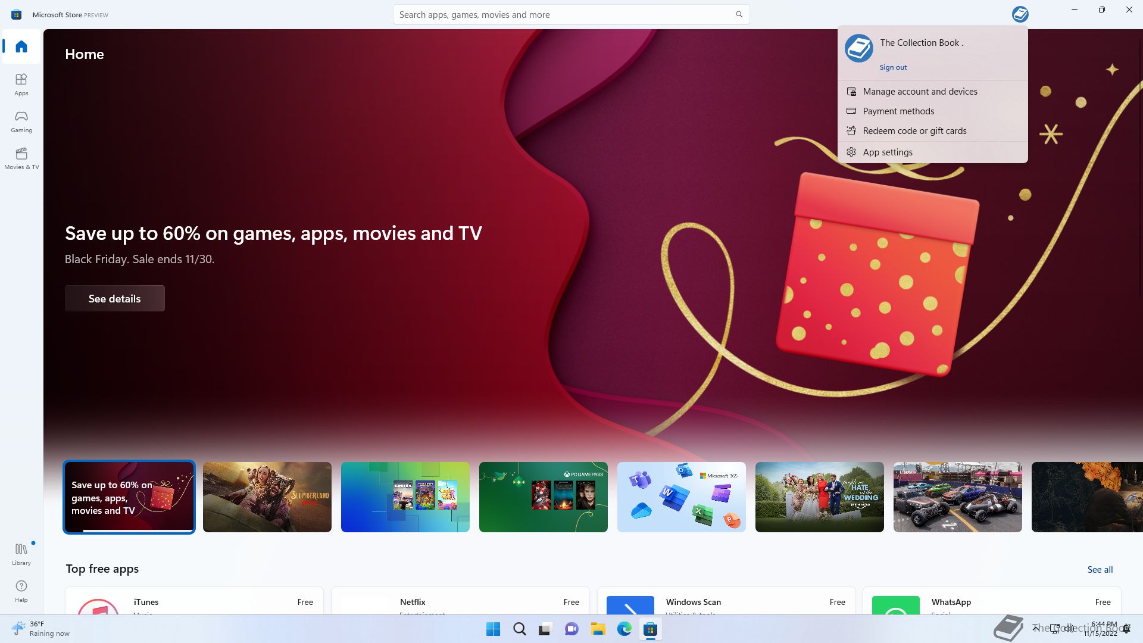Viewport: 1143px width, 643px height.
Task: Open the iTunes app listing
Action: (x=194, y=601)
